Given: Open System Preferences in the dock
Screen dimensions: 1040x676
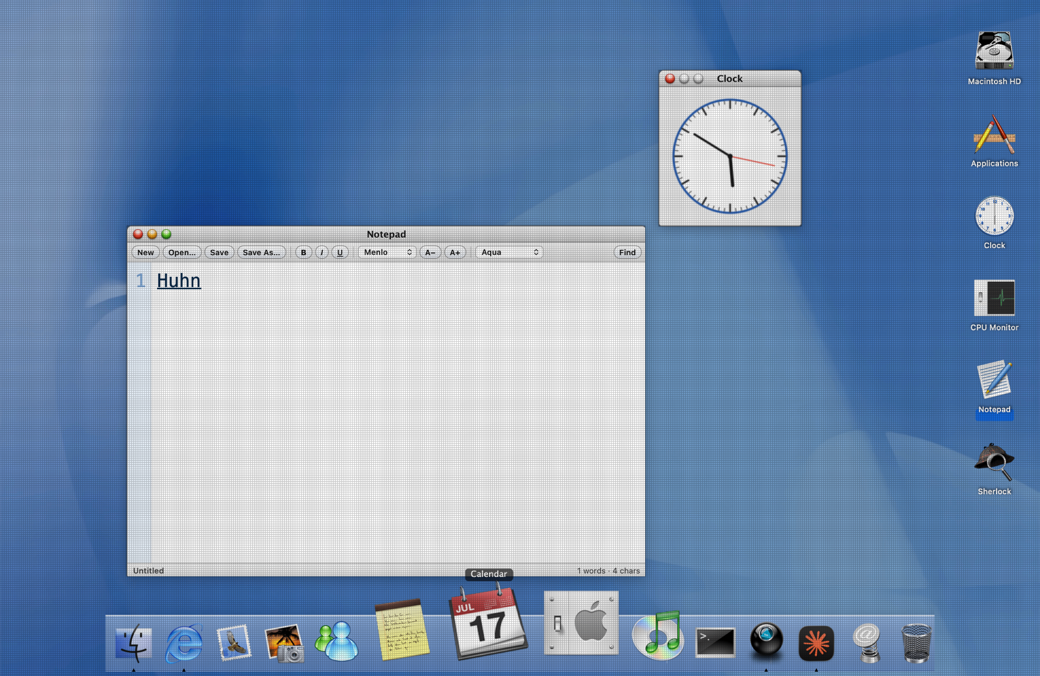Looking at the screenshot, I should click(581, 623).
